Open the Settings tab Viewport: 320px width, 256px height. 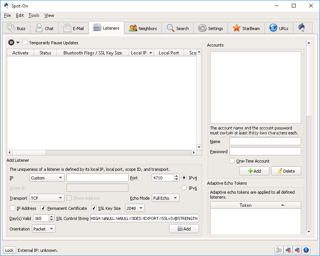[211, 28]
